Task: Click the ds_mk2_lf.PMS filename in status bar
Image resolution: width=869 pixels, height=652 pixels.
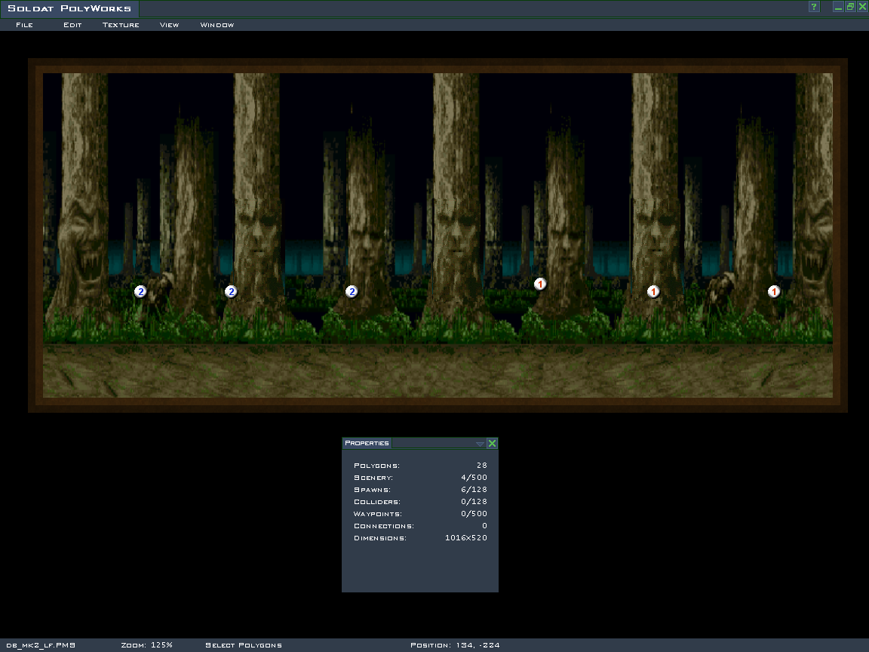Action: [41, 645]
